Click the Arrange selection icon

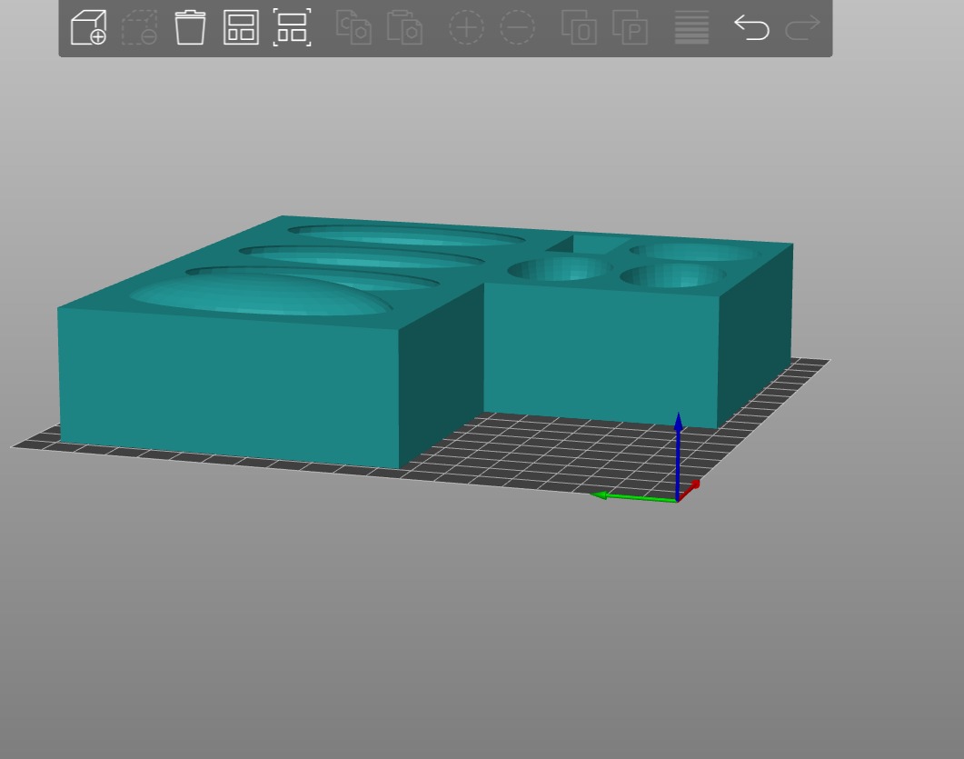pos(292,27)
